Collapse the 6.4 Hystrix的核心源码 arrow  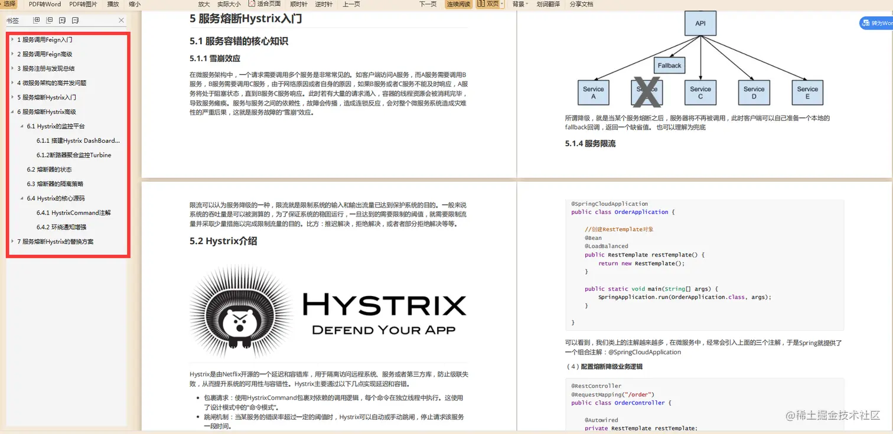coord(22,198)
